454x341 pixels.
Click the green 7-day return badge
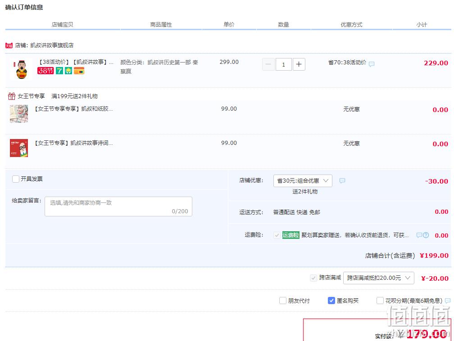(59, 71)
